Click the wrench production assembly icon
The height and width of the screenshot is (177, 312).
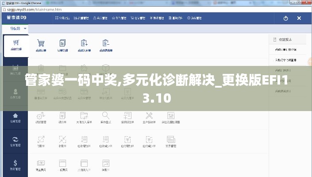coord(148,116)
